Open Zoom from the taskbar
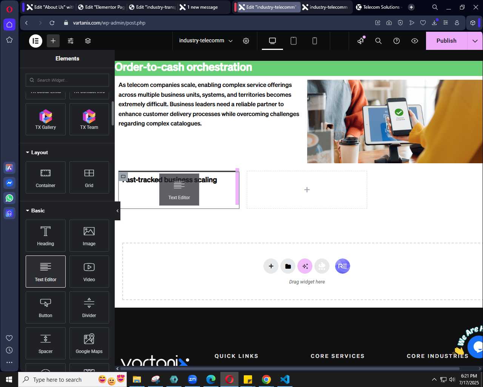483x387 pixels. pos(192,379)
